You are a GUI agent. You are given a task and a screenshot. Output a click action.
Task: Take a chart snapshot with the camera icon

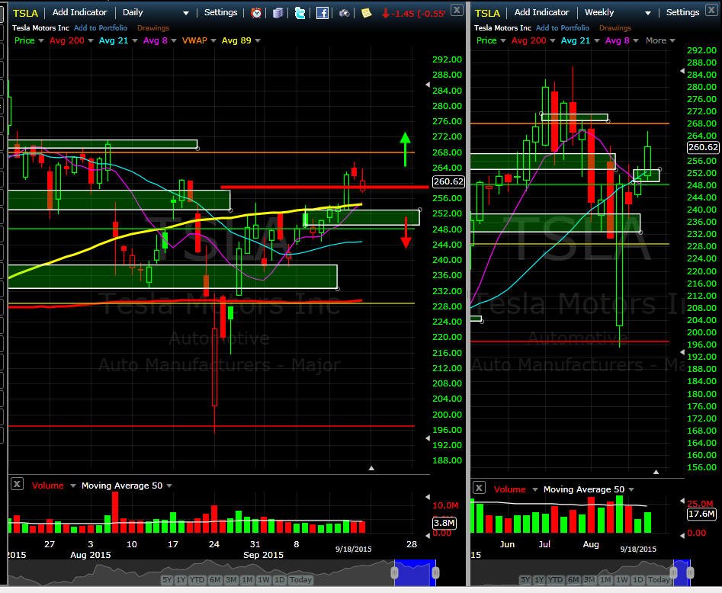(344, 13)
